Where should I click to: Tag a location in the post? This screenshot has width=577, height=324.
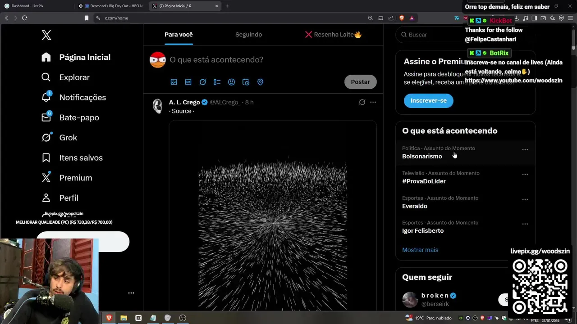pyautogui.click(x=260, y=82)
